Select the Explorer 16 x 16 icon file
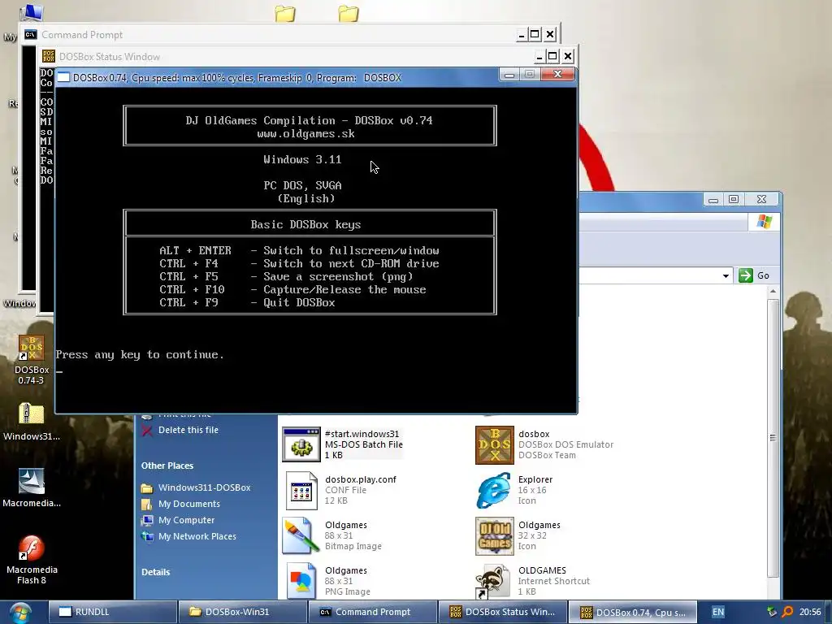832x624 pixels. coord(495,491)
